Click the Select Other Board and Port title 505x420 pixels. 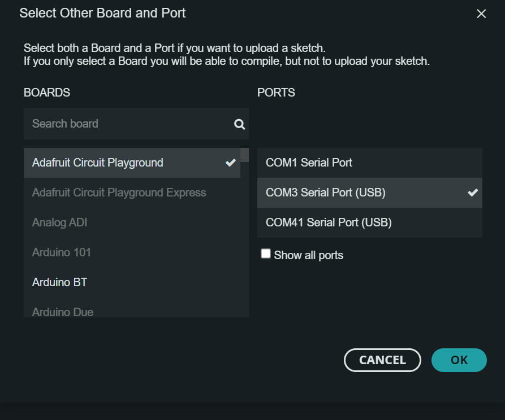tap(102, 13)
